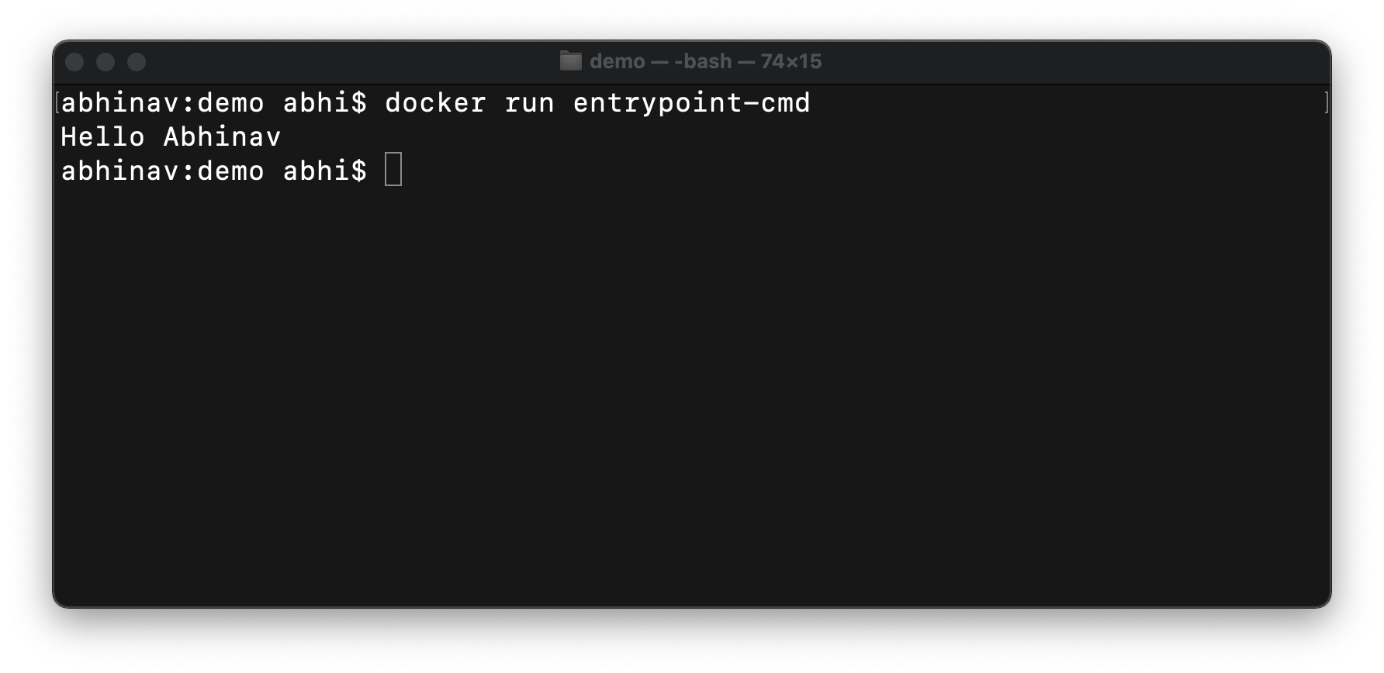Viewport: 1384px width, 673px height.
Task: Click the empty terminal area below the prompt
Action: pos(690,388)
